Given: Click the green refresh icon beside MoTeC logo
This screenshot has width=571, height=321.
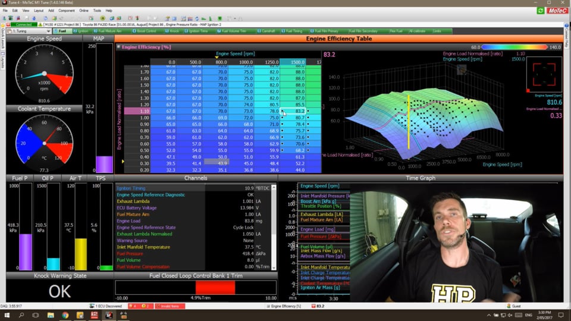Looking at the screenshot, I should (541, 11).
